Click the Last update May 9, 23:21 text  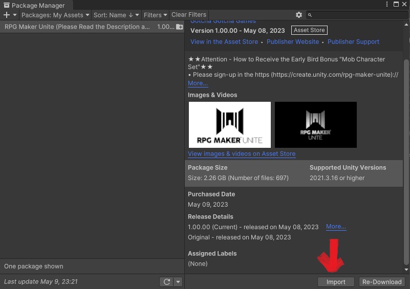pyautogui.click(x=41, y=282)
